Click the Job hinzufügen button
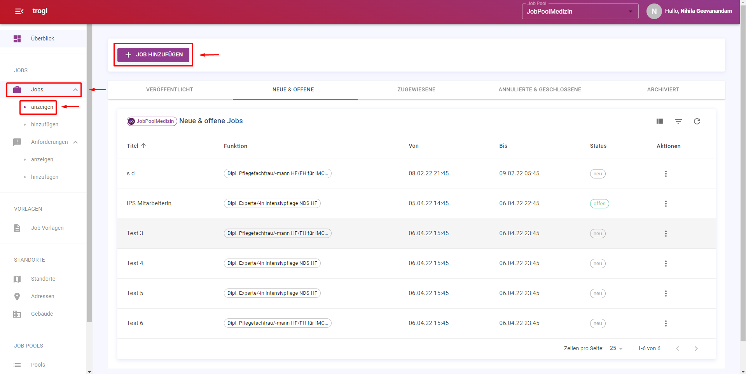 [x=154, y=55]
